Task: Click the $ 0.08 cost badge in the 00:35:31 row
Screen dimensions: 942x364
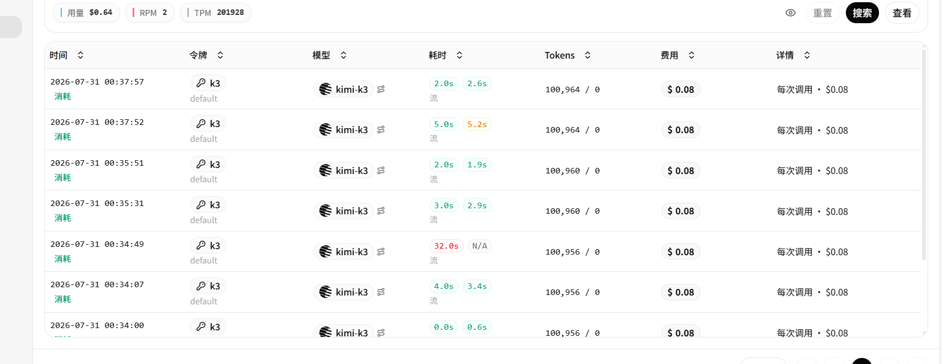Action: click(x=681, y=211)
